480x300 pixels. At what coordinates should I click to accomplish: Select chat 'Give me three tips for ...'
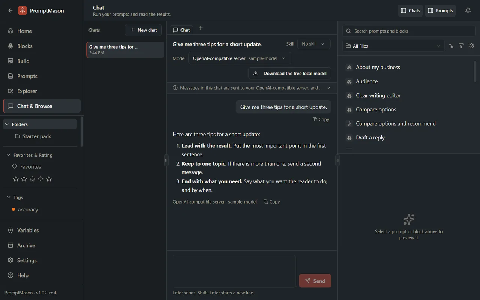(125, 49)
